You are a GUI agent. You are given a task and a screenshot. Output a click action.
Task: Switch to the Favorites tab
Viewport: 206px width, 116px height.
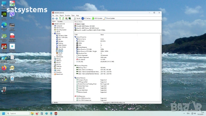point(60,22)
